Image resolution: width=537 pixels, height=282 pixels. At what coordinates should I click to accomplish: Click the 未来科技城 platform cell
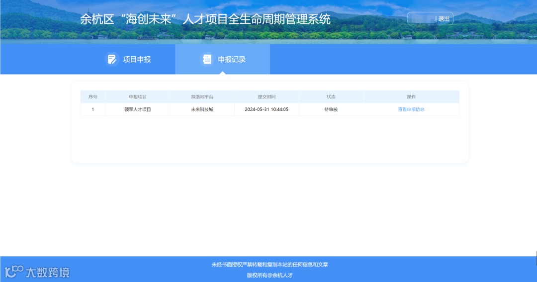click(202, 109)
